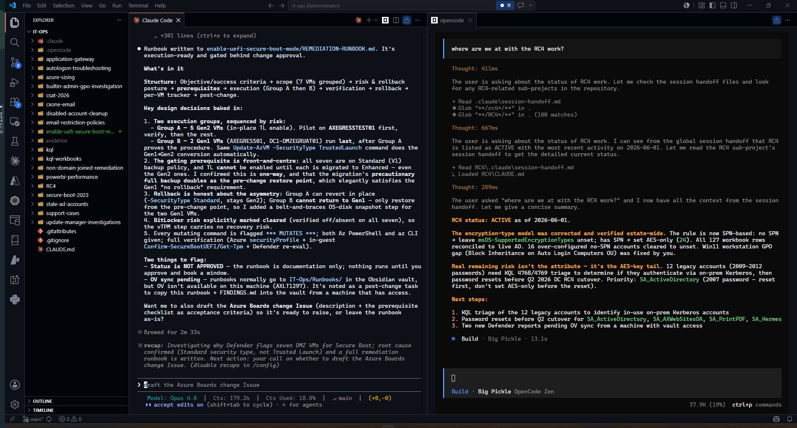Open the Extensions view in activity bar

[x=15, y=102]
